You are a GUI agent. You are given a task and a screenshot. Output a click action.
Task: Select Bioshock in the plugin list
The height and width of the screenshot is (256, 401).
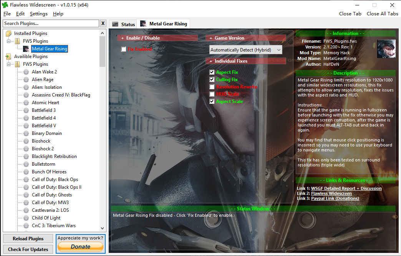tap(41, 141)
